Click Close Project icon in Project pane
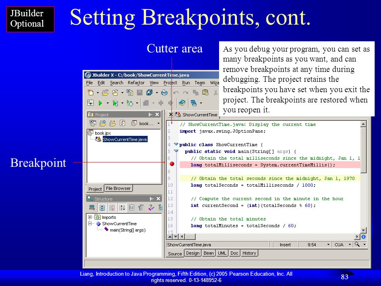Screen dimensions: 381x286 (92, 123)
